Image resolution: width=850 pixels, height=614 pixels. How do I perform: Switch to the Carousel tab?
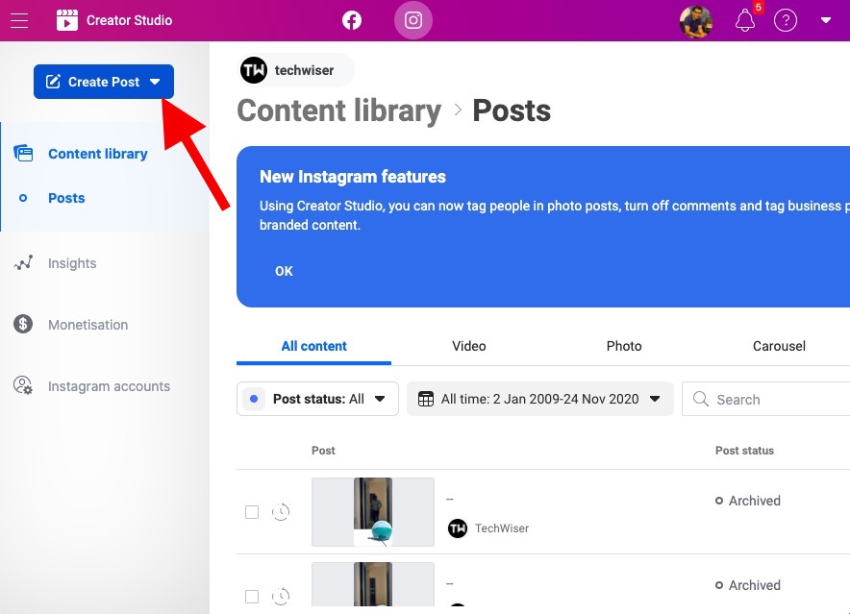pyautogui.click(x=779, y=346)
